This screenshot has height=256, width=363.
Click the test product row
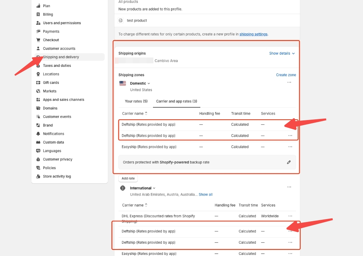click(207, 20)
